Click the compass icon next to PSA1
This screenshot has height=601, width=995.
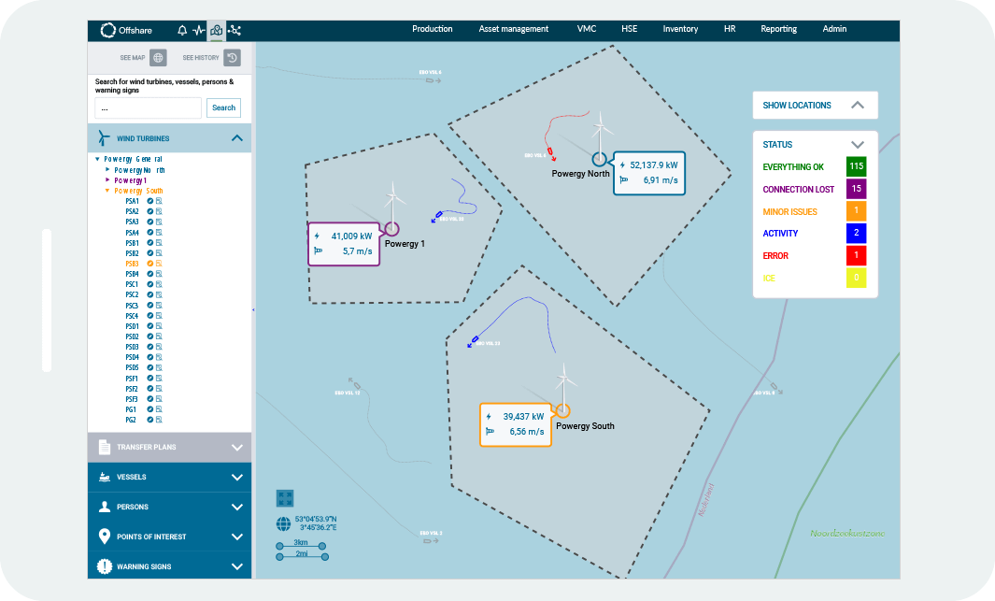click(150, 201)
